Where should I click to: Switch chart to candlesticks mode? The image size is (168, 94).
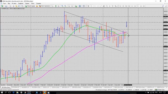(x=56, y=6)
